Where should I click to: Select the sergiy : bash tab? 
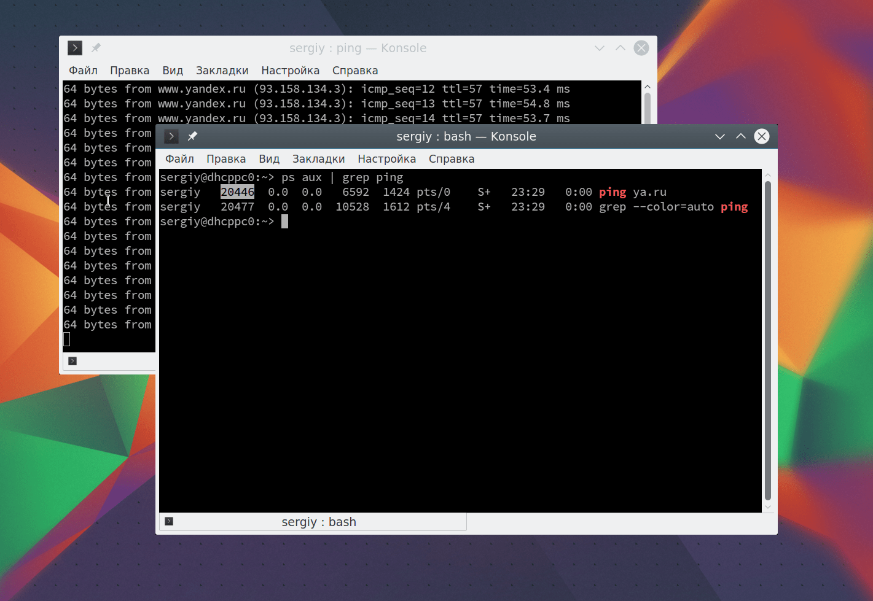(x=318, y=522)
